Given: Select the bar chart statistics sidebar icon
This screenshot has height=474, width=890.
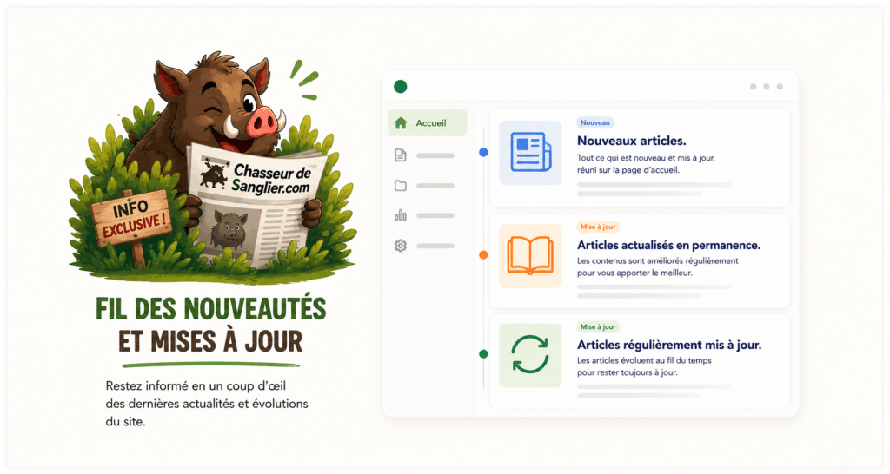Looking at the screenshot, I should point(401,215).
